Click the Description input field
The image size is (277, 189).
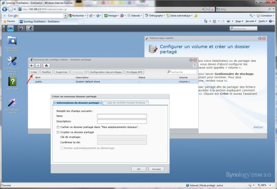click(x=122, y=122)
